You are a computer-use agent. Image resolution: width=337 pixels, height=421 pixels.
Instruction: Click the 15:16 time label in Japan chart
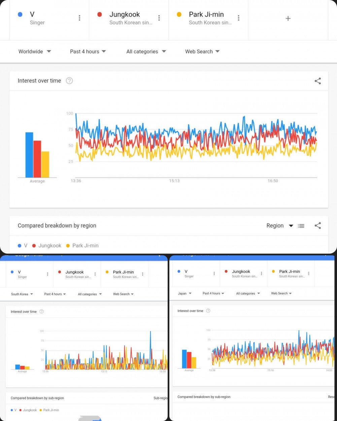click(271, 370)
